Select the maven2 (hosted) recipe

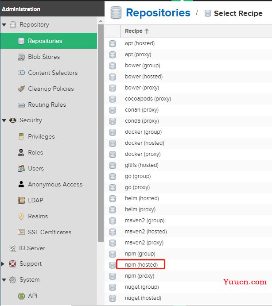click(x=146, y=232)
